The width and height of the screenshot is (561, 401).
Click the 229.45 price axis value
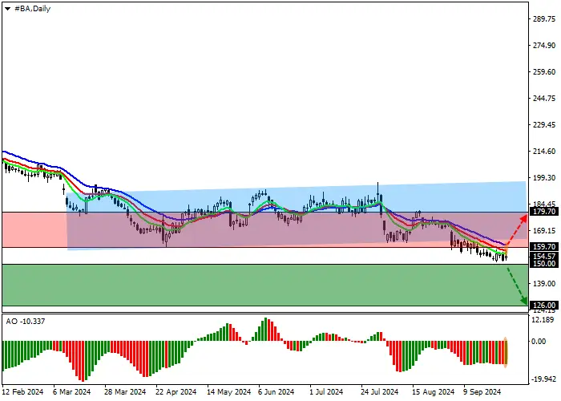click(x=544, y=125)
